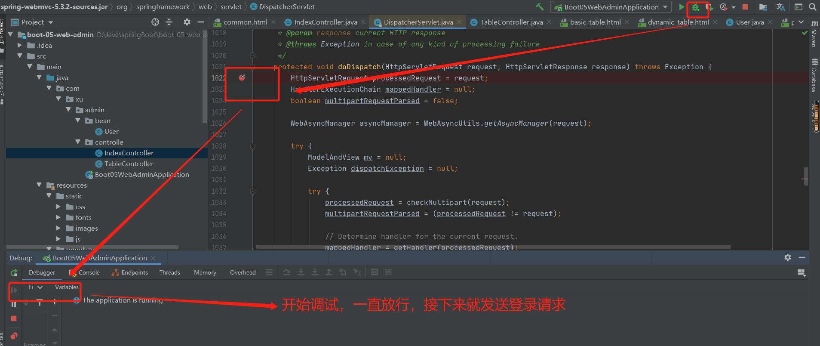Collapse the bean package node
820x346 pixels.
78,120
